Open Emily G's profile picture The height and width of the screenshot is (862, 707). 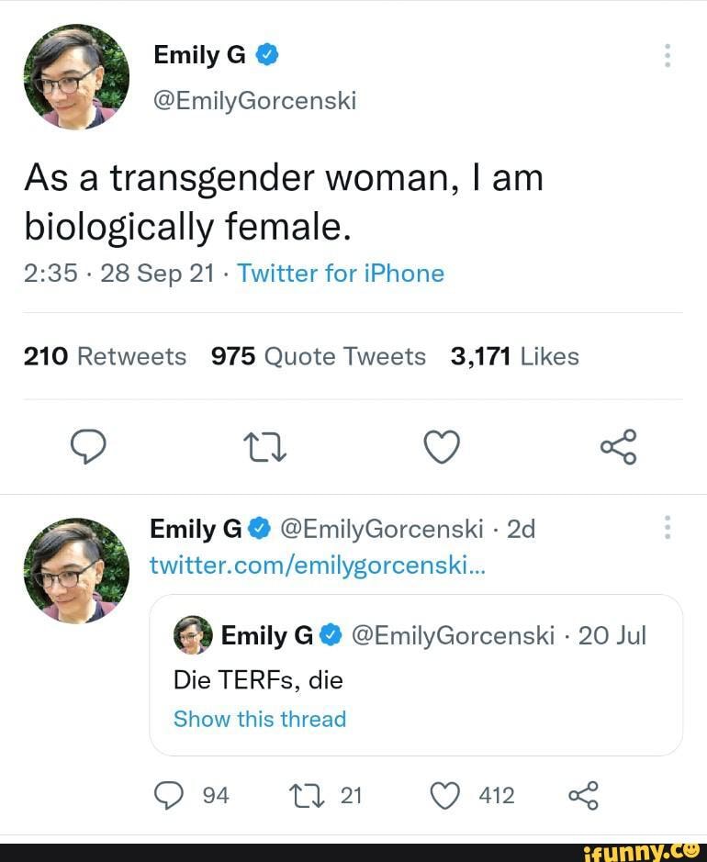coord(75,75)
